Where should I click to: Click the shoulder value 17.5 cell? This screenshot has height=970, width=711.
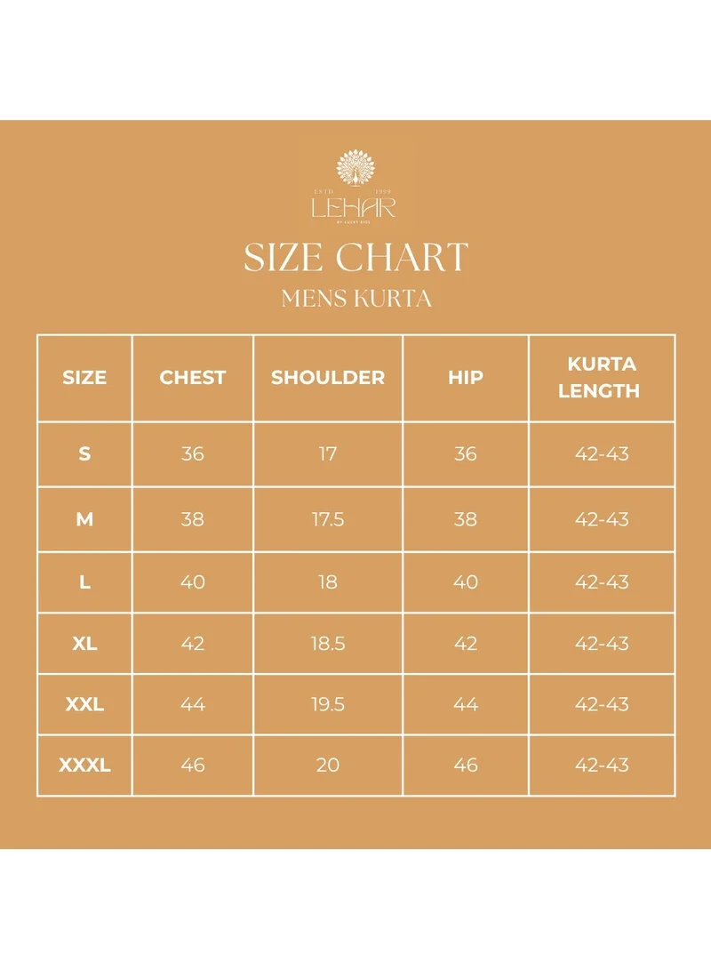tap(328, 519)
